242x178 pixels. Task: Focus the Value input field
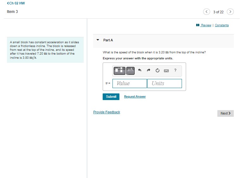click(x=130, y=83)
